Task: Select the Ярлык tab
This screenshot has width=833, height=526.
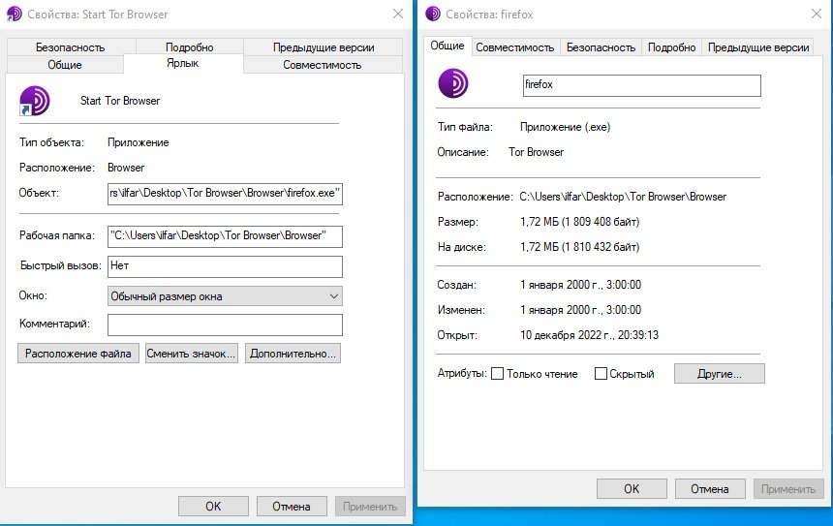Action: 183,63
